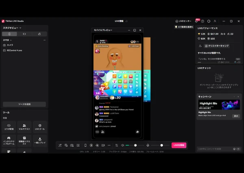Click the copy screen icon in bottom toolbar
244x173 pixels.
[66, 145]
